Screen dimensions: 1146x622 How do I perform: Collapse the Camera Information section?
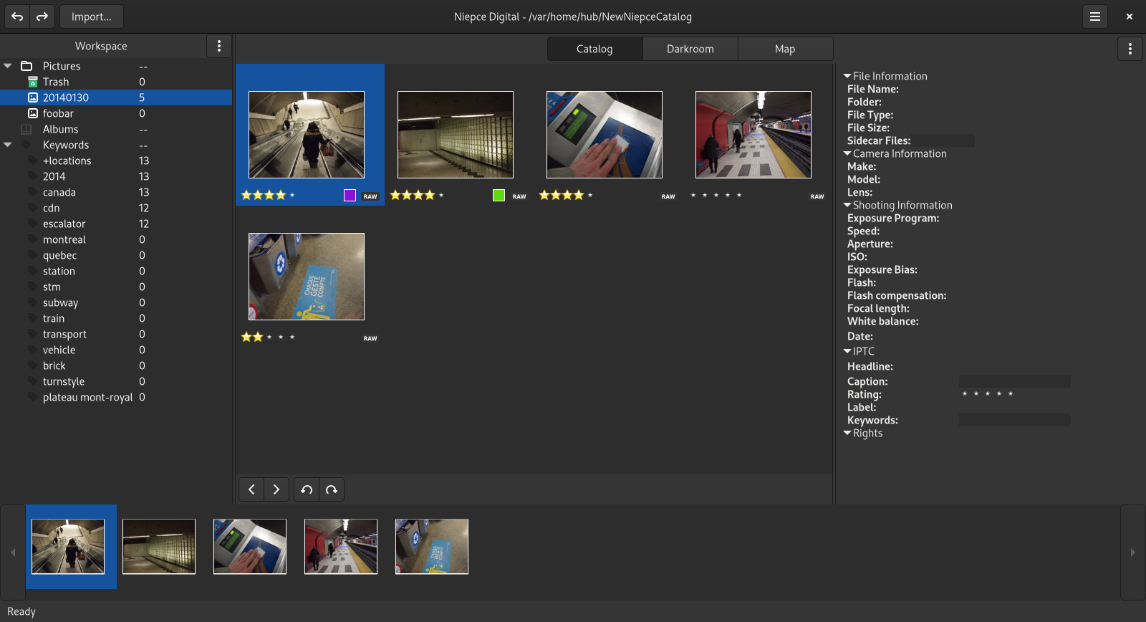[847, 153]
